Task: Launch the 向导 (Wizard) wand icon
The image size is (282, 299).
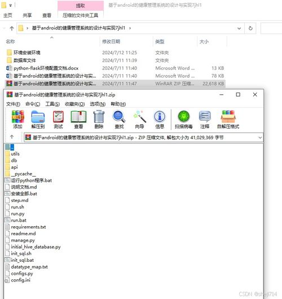Action: point(139,120)
